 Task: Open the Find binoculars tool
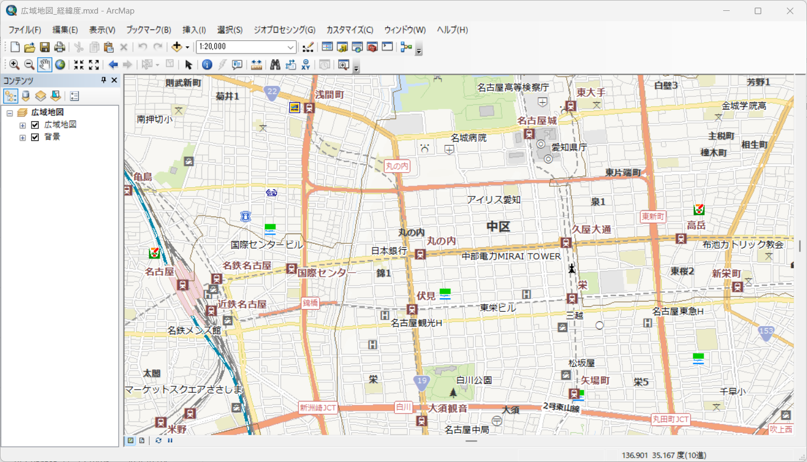275,65
